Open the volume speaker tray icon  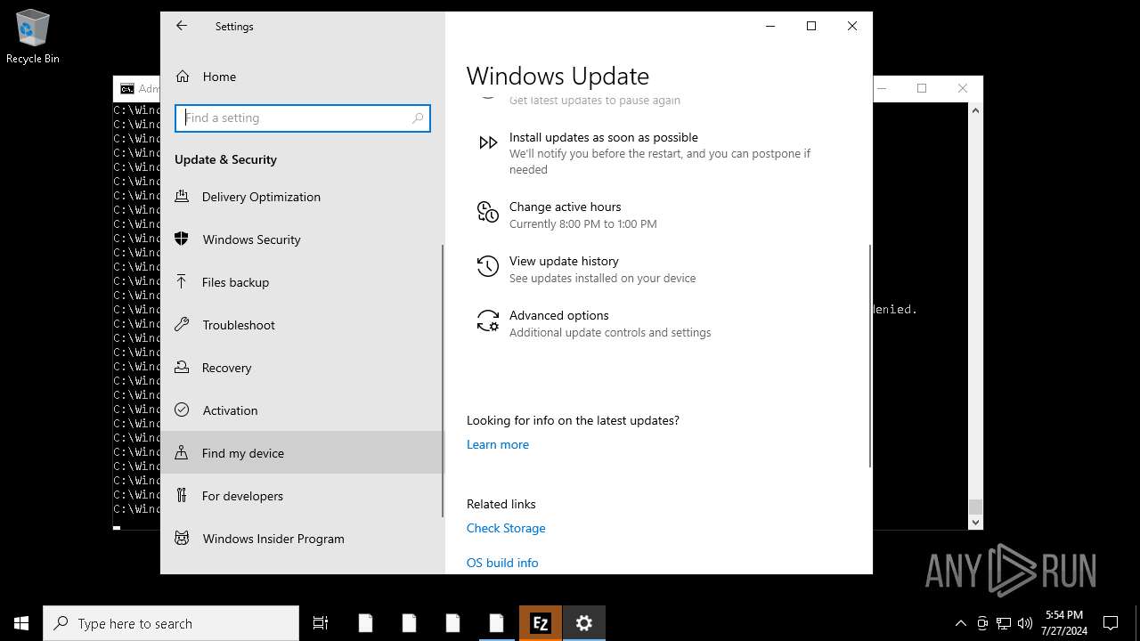pos(1025,623)
